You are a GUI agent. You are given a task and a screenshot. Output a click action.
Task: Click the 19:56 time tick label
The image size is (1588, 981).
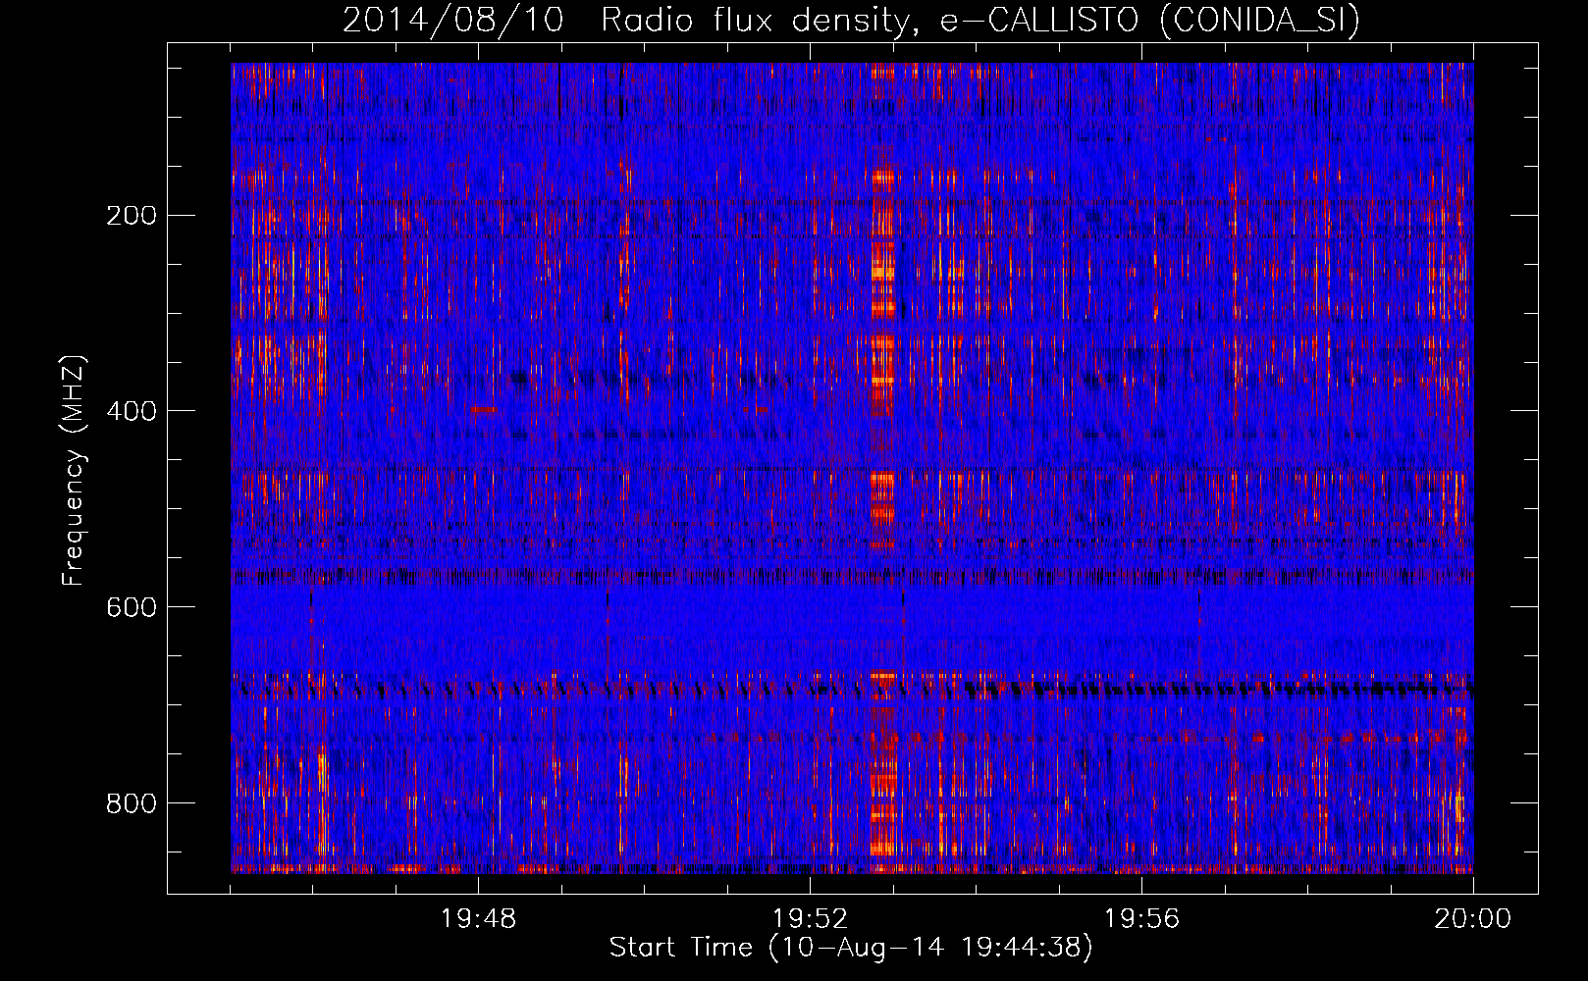pyautogui.click(x=1142, y=919)
